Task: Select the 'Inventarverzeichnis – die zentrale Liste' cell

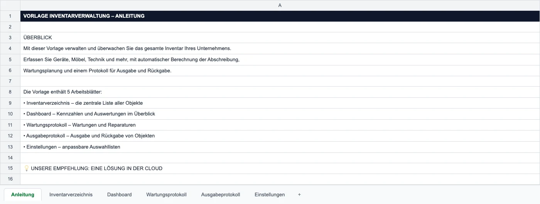Action: coord(280,103)
